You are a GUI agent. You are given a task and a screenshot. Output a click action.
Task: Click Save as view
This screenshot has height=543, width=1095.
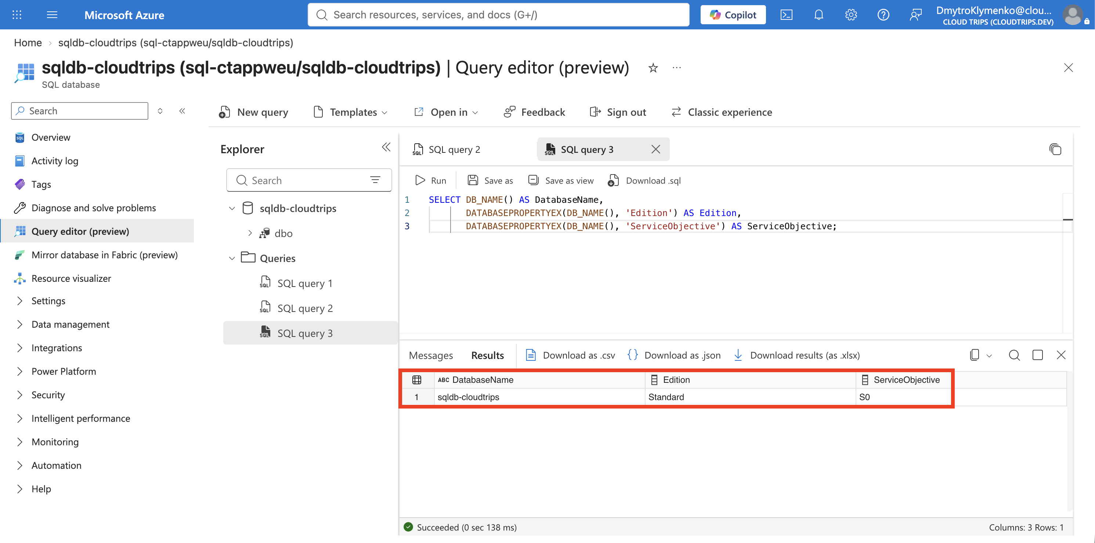coord(561,180)
